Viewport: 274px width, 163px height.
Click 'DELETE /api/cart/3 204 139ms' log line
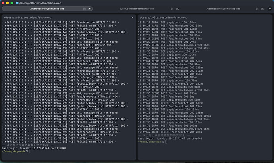coord(171,103)
